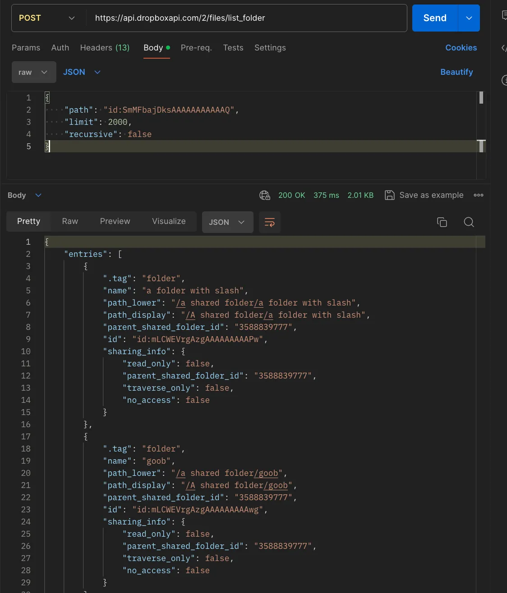This screenshot has width=507, height=593.
Task: Click the 2.01 KB response size
Action: pyautogui.click(x=360, y=195)
